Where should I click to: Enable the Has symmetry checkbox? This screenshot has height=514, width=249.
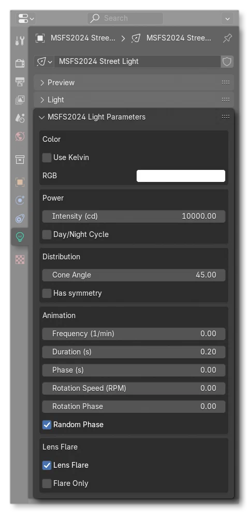click(x=47, y=294)
